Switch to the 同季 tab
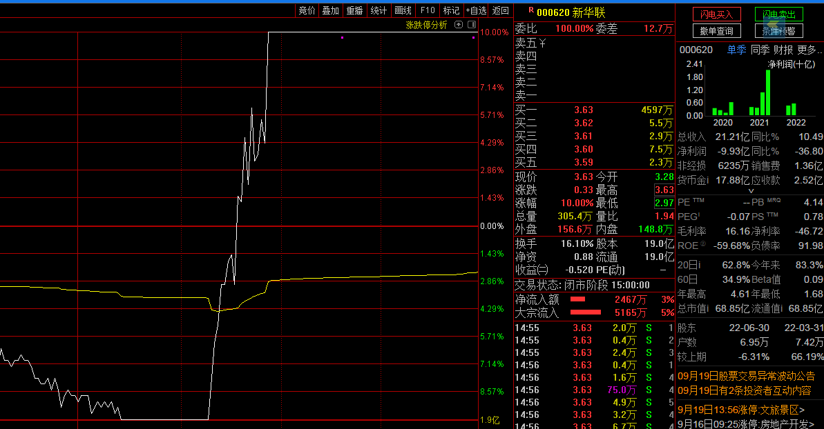 (x=760, y=50)
